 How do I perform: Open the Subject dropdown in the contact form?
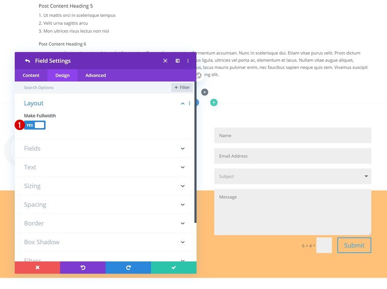[x=366, y=176]
